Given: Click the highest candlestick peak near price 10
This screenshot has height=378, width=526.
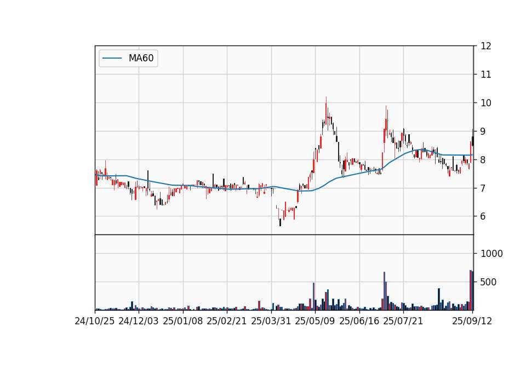Looking at the screenshot, I should point(326,110).
